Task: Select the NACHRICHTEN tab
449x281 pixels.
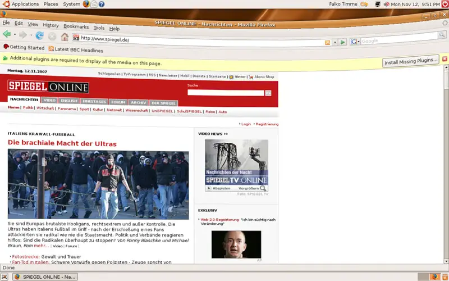Action: (24, 99)
